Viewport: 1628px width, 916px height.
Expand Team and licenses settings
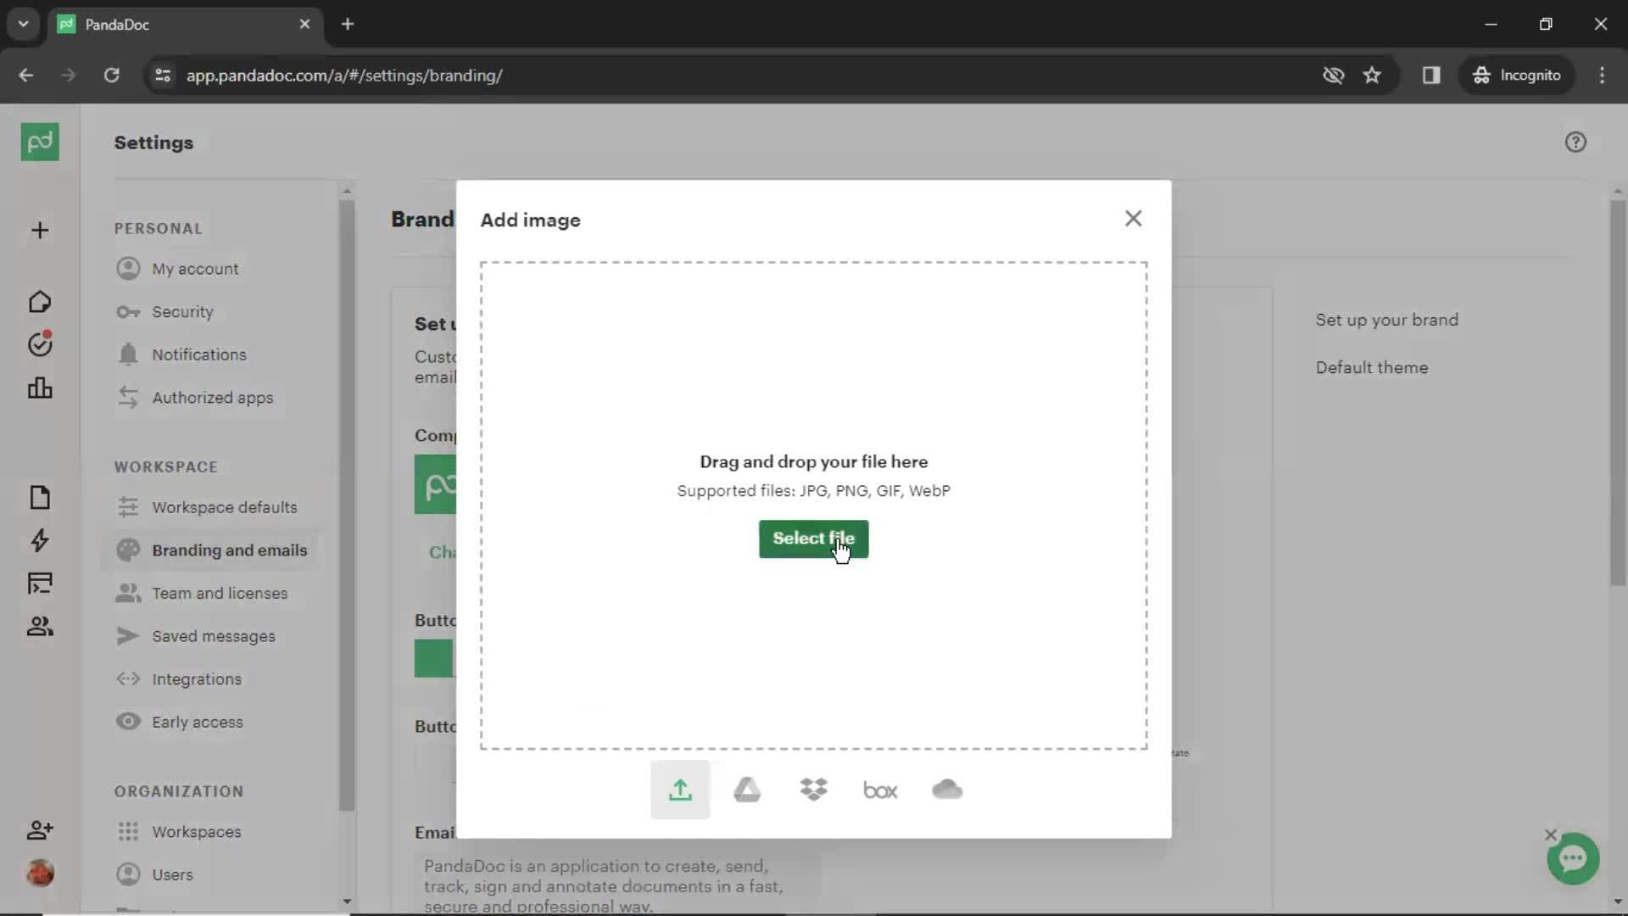[220, 593]
